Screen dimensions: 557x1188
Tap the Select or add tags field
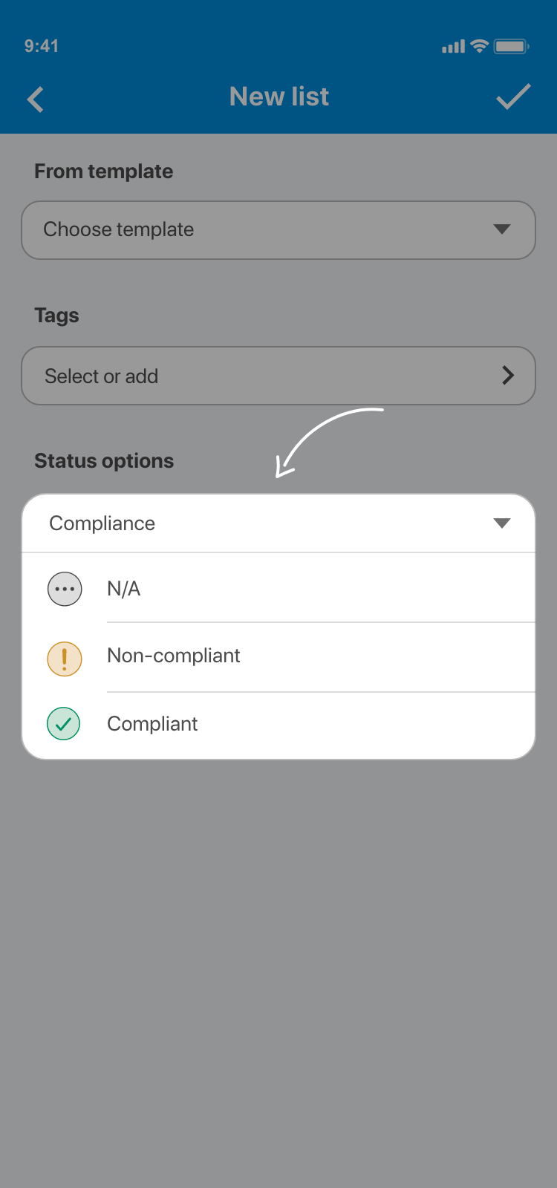pyautogui.click(x=278, y=376)
